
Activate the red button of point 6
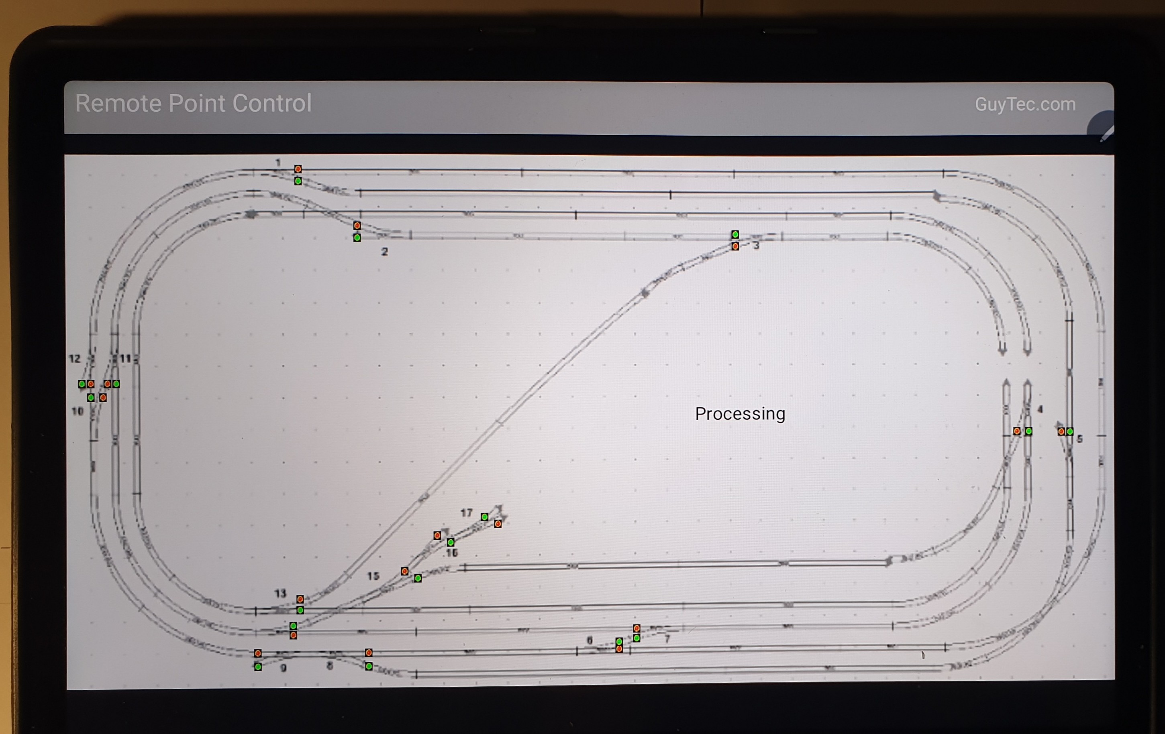coord(619,649)
